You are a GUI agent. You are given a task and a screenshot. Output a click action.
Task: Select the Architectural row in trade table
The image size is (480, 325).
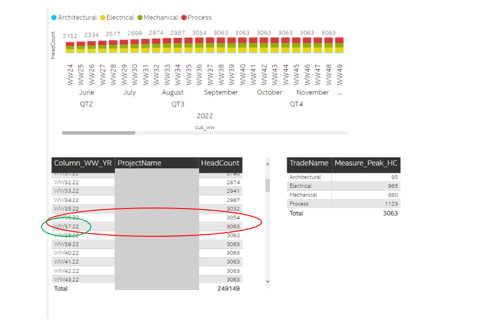343,177
